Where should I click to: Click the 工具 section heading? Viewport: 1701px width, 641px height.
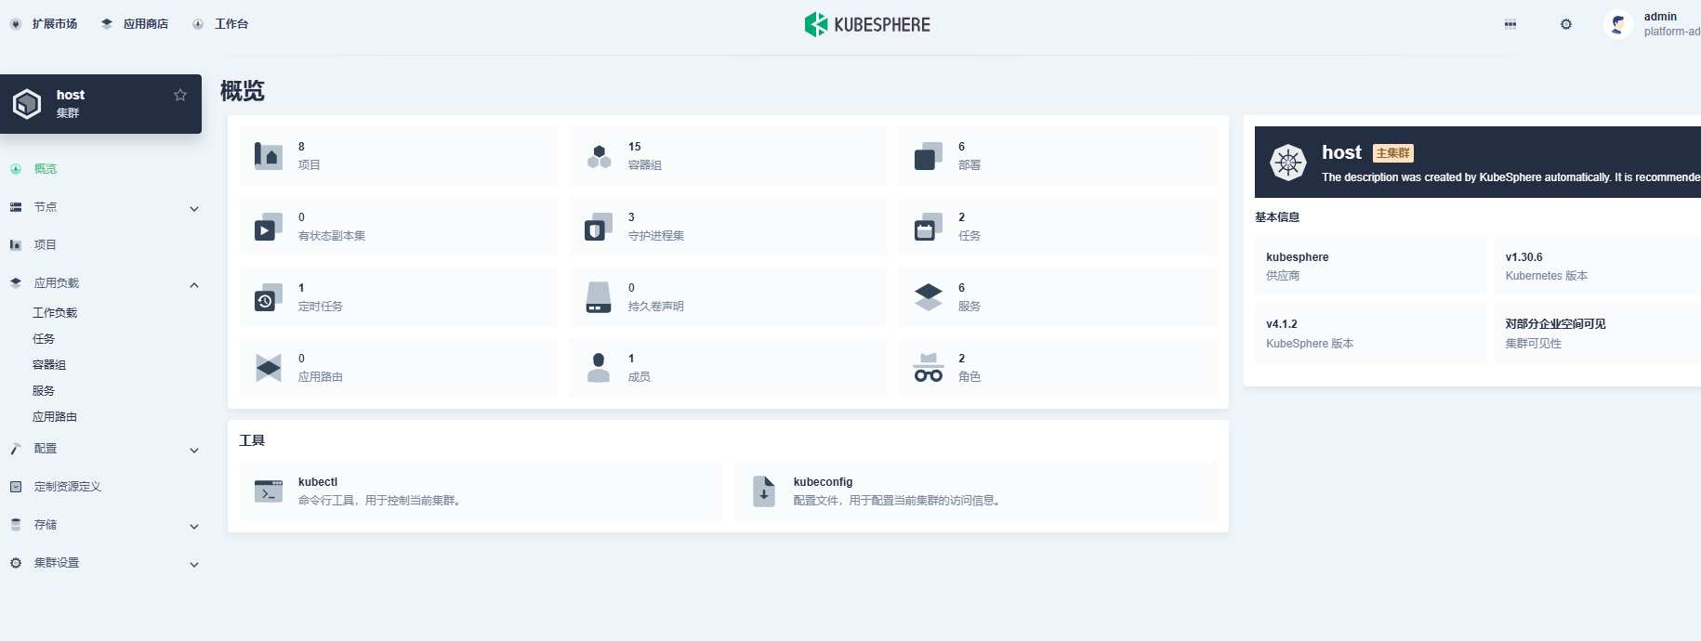tap(252, 440)
